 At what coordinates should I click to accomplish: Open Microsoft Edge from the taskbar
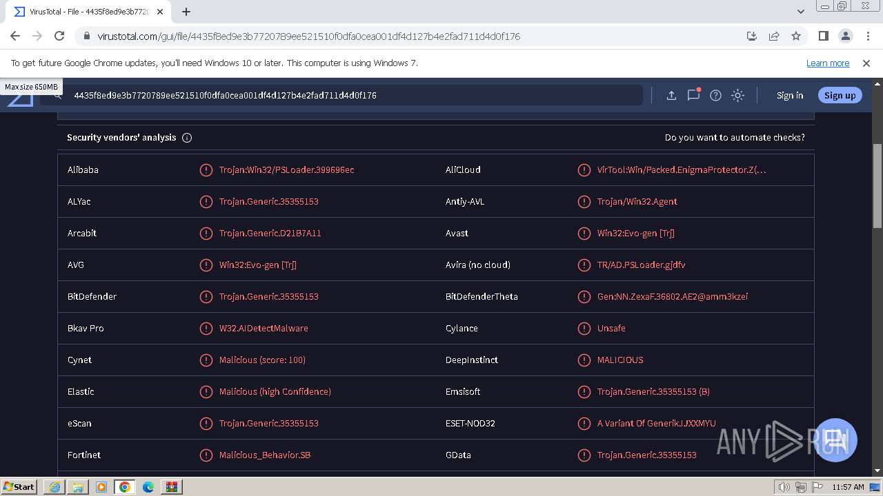(148, 487)
